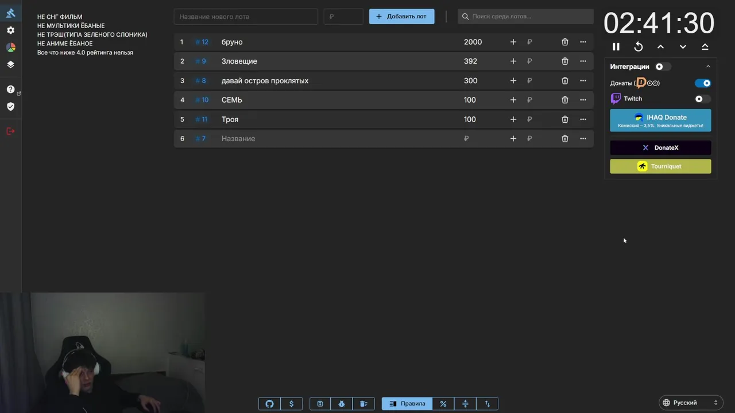Open more options for empty row 6
Viewport: 735px width, 413px height.
point(583,138)
